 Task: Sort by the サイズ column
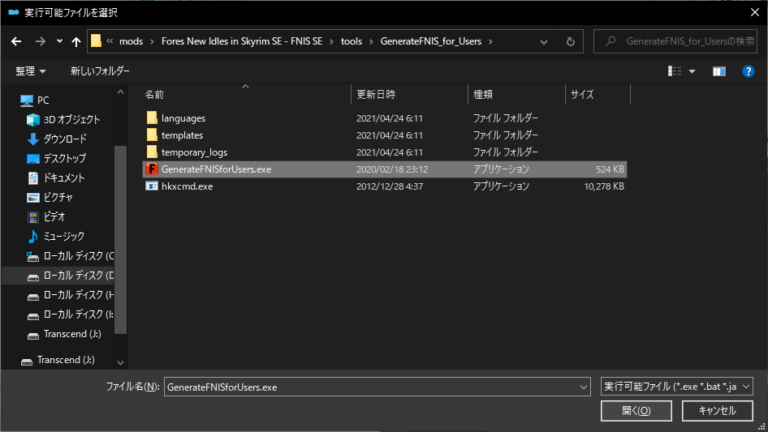(582, 94)
